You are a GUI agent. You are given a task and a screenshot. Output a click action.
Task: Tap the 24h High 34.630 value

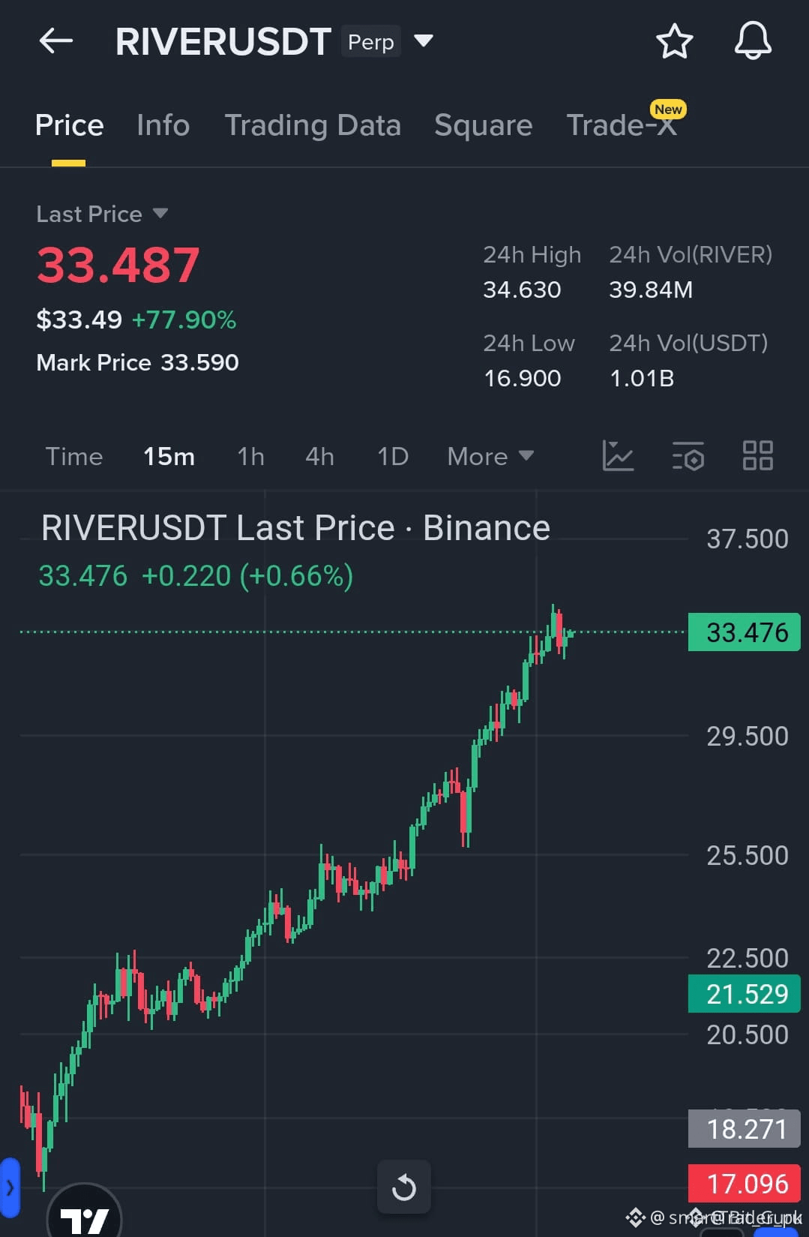[x=522, y=290]
